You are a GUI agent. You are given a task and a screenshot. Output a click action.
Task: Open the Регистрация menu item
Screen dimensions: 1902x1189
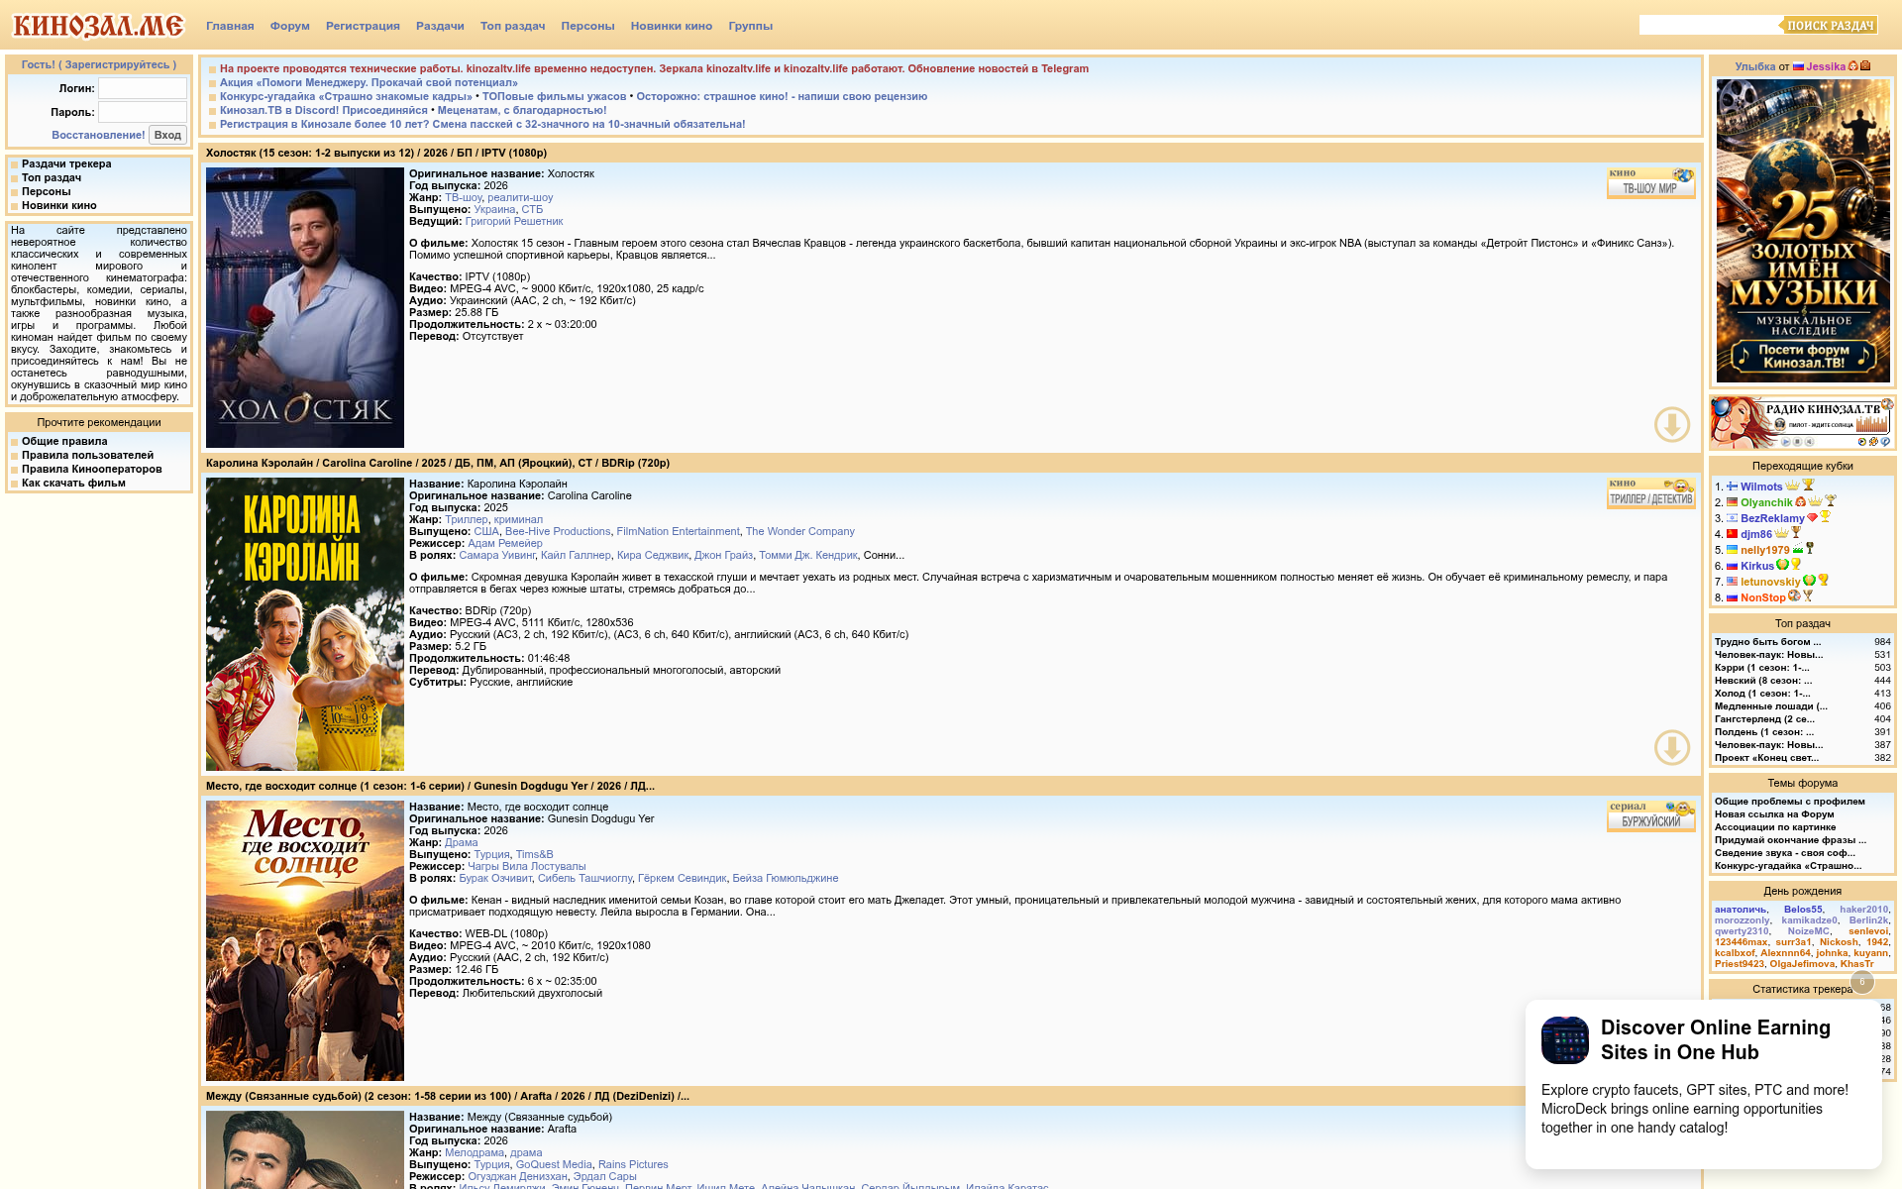click(363, 26)
